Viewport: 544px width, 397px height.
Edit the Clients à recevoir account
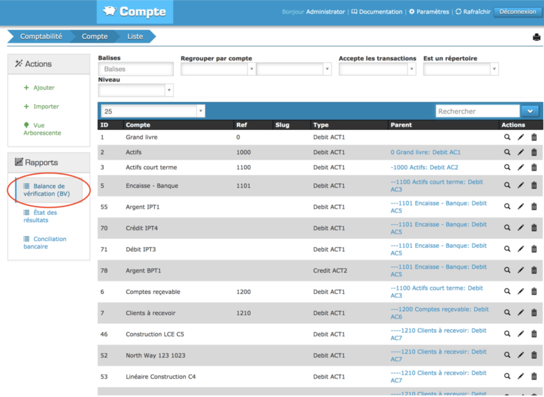[x=521, y=313]
